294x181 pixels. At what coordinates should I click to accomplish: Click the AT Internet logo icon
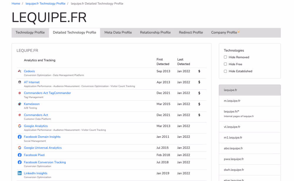[x=19, y=82]
